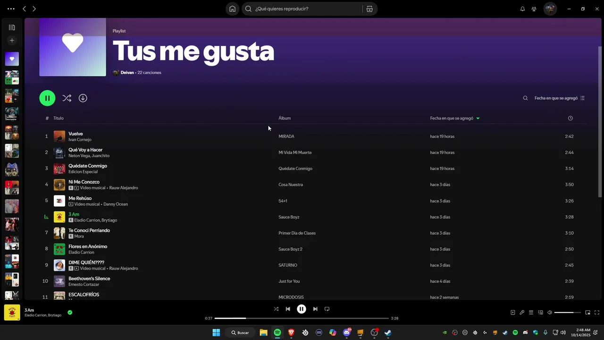Screen dimensions: 604x340
Task: Sort by the Álbum column header
Action: point(285,118)
